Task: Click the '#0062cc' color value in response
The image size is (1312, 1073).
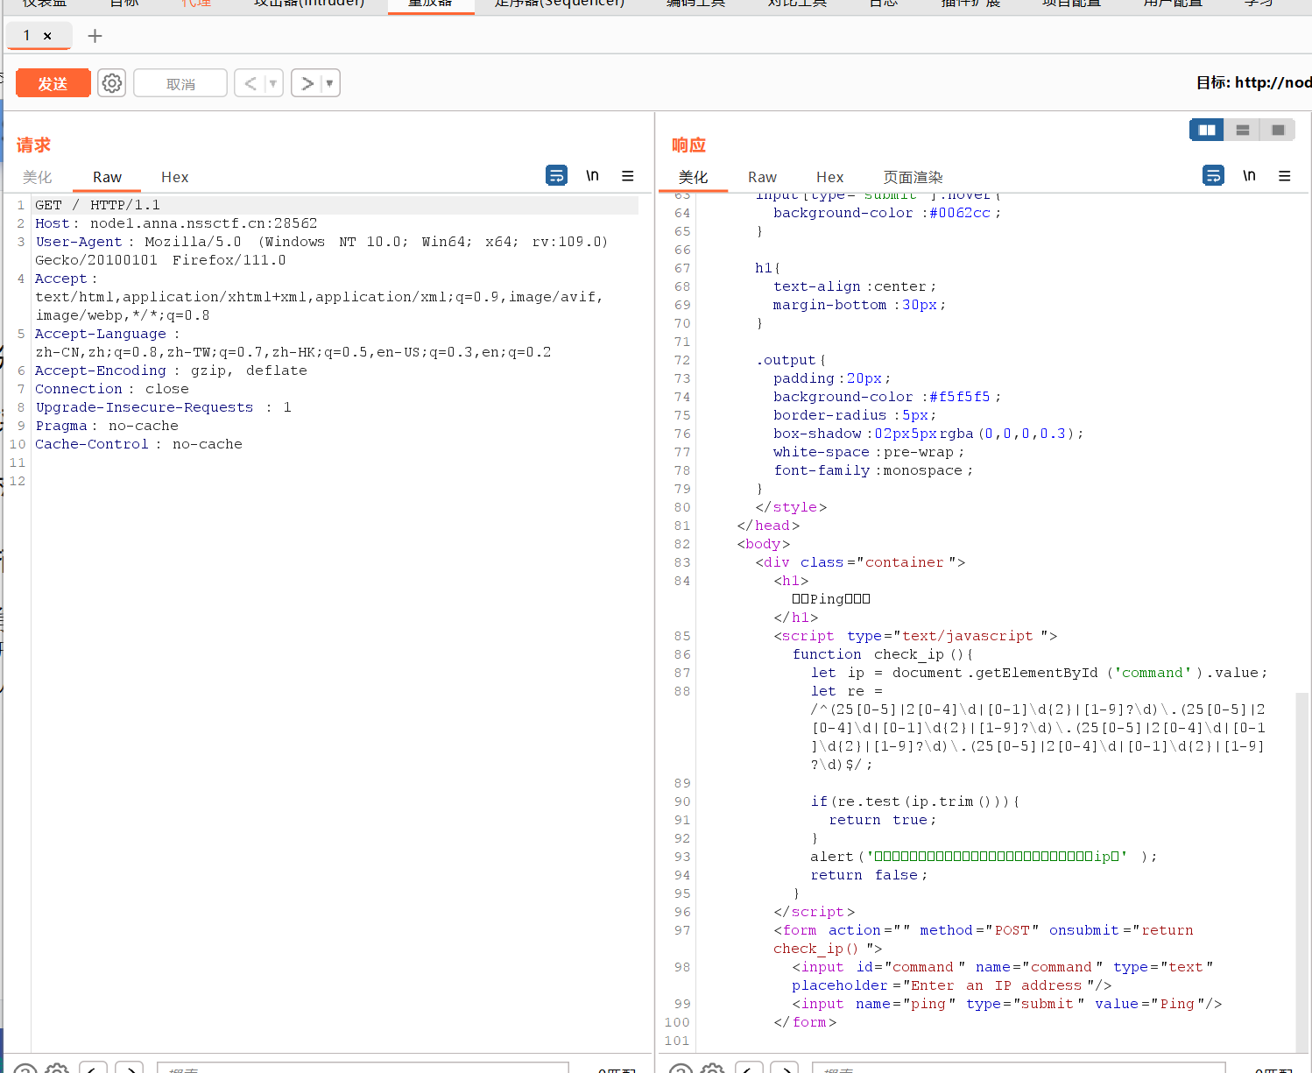Action: (x=960, y=213)
